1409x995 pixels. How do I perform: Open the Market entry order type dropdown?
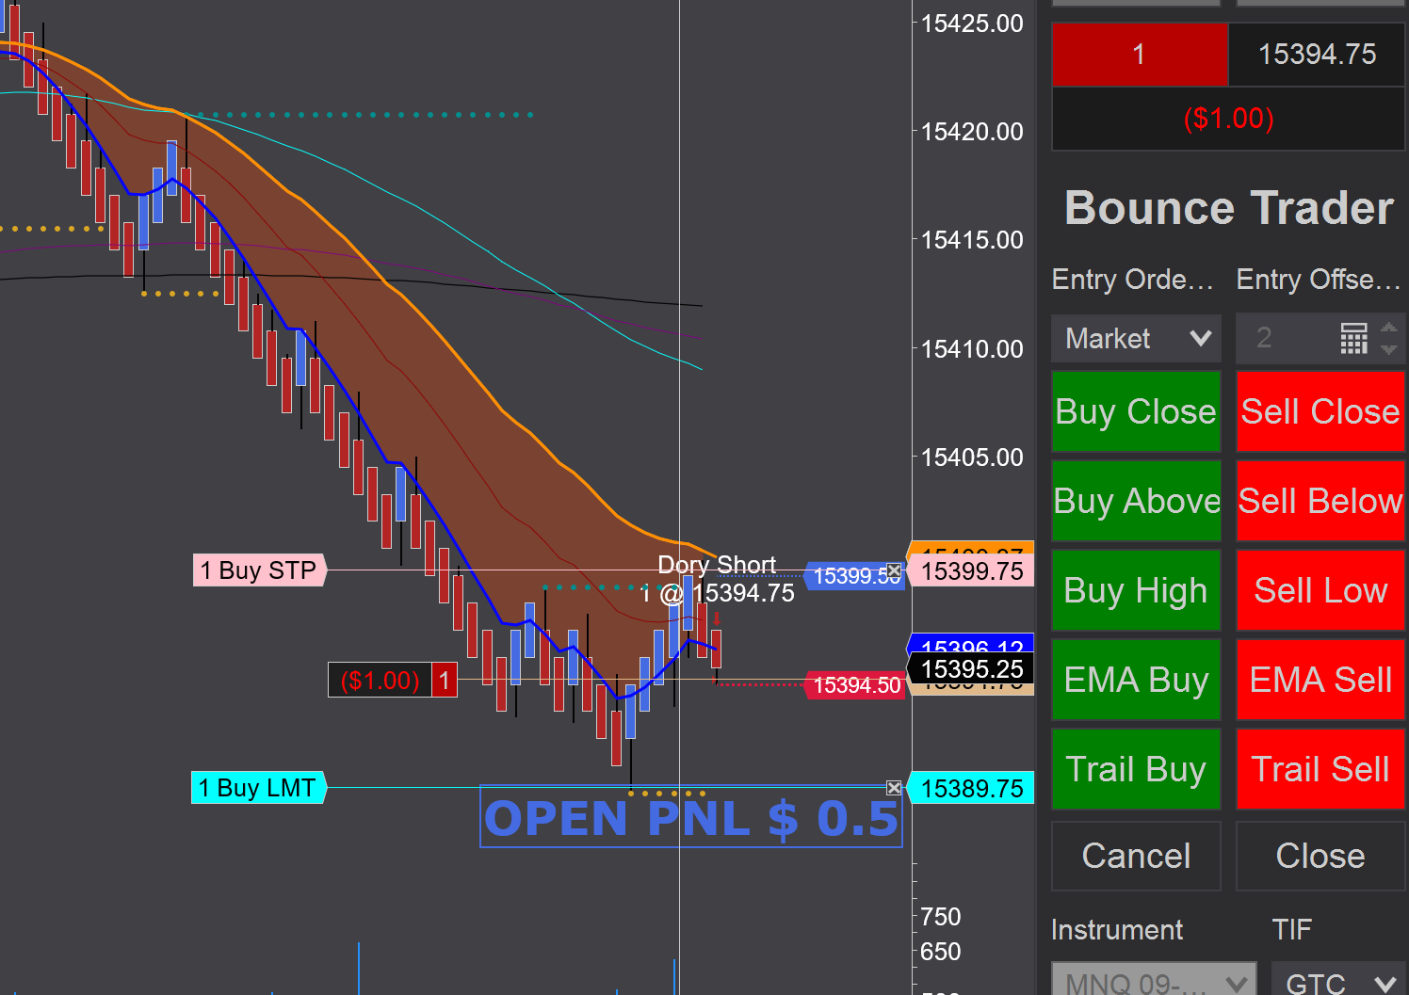tap(1136, 338)
